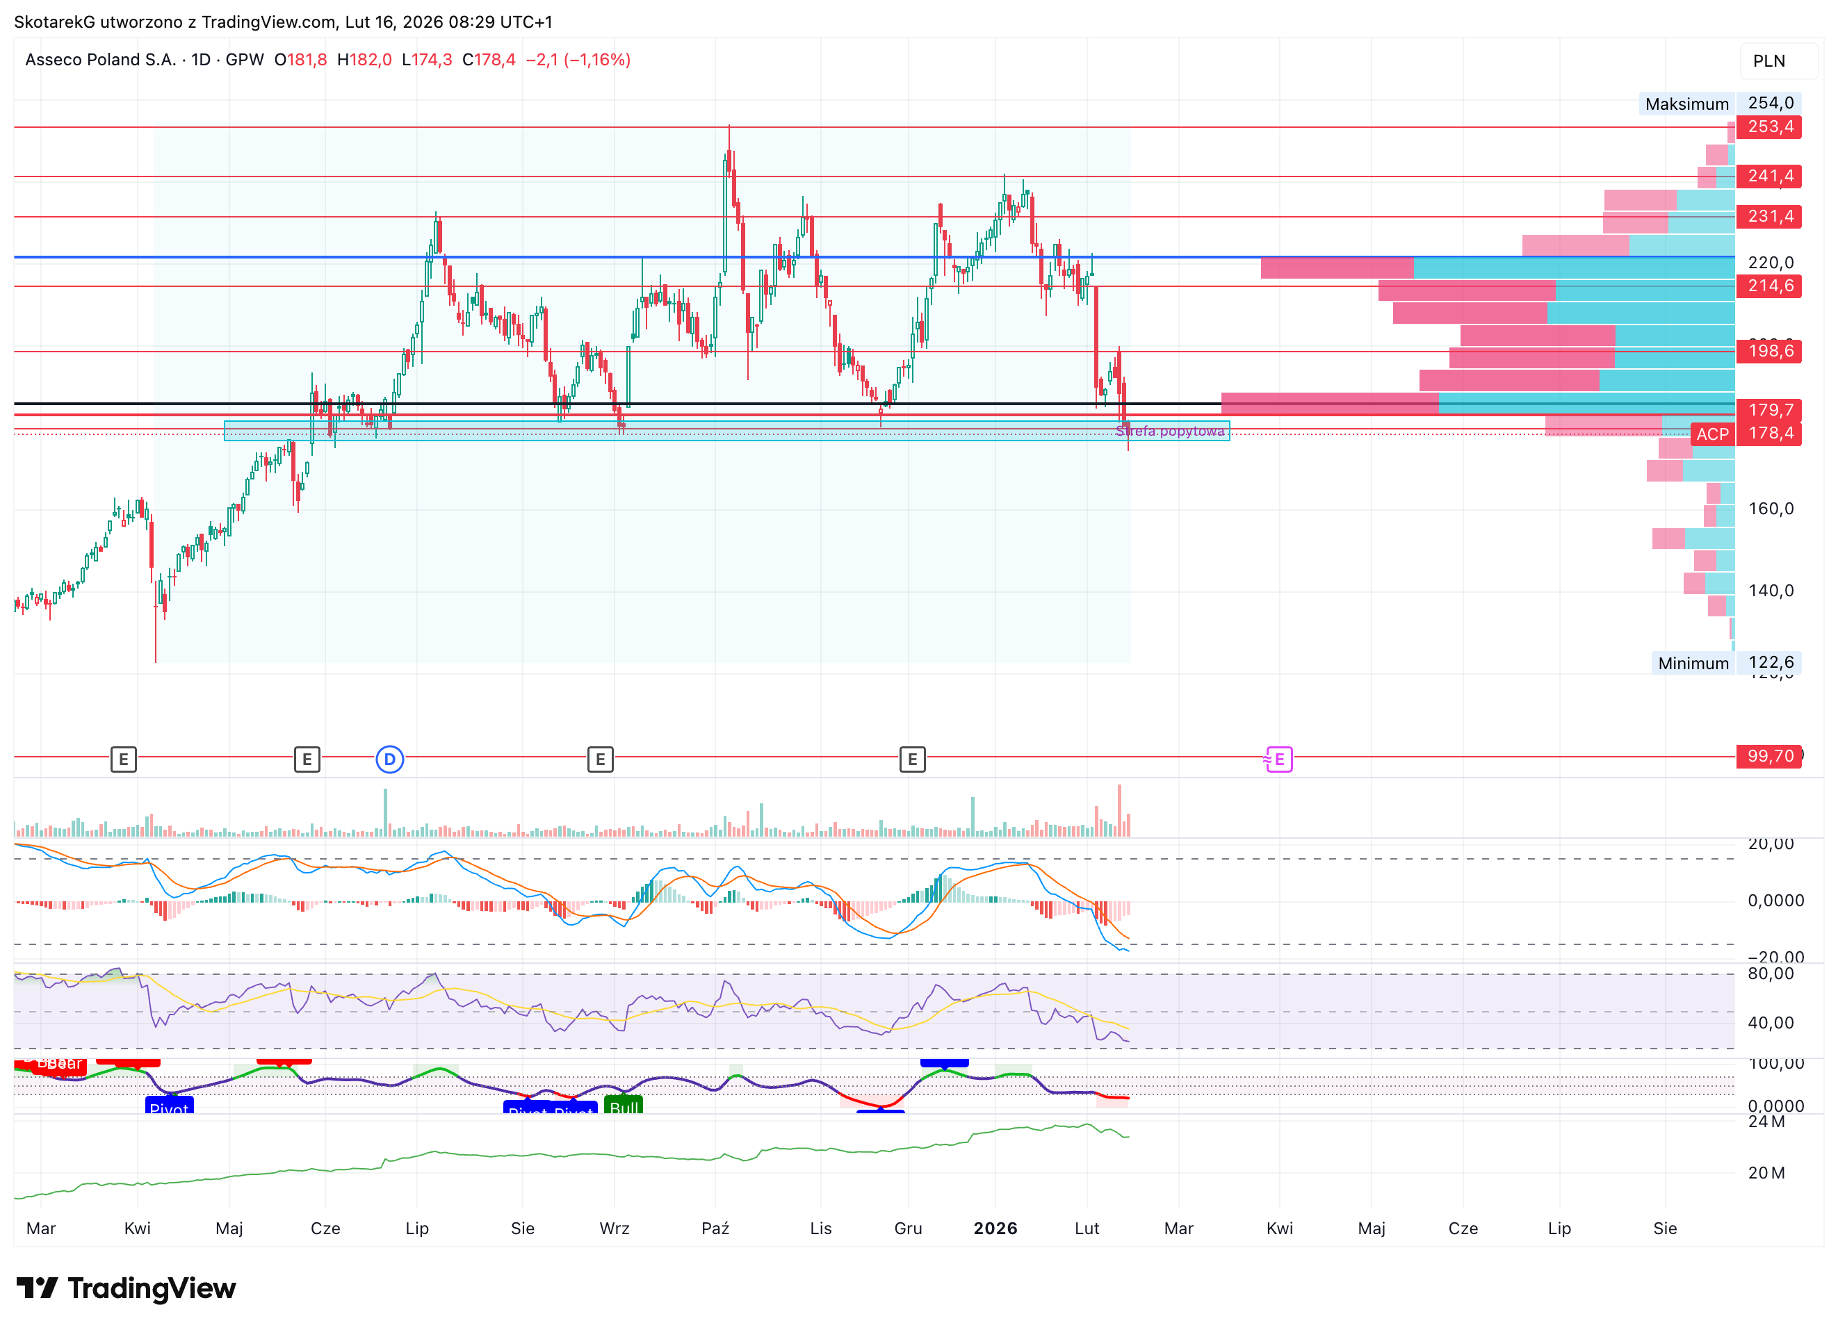This screenshot has height=1330, width=1838.
Task: Open the PLN currency selector
Action: 1778,60
